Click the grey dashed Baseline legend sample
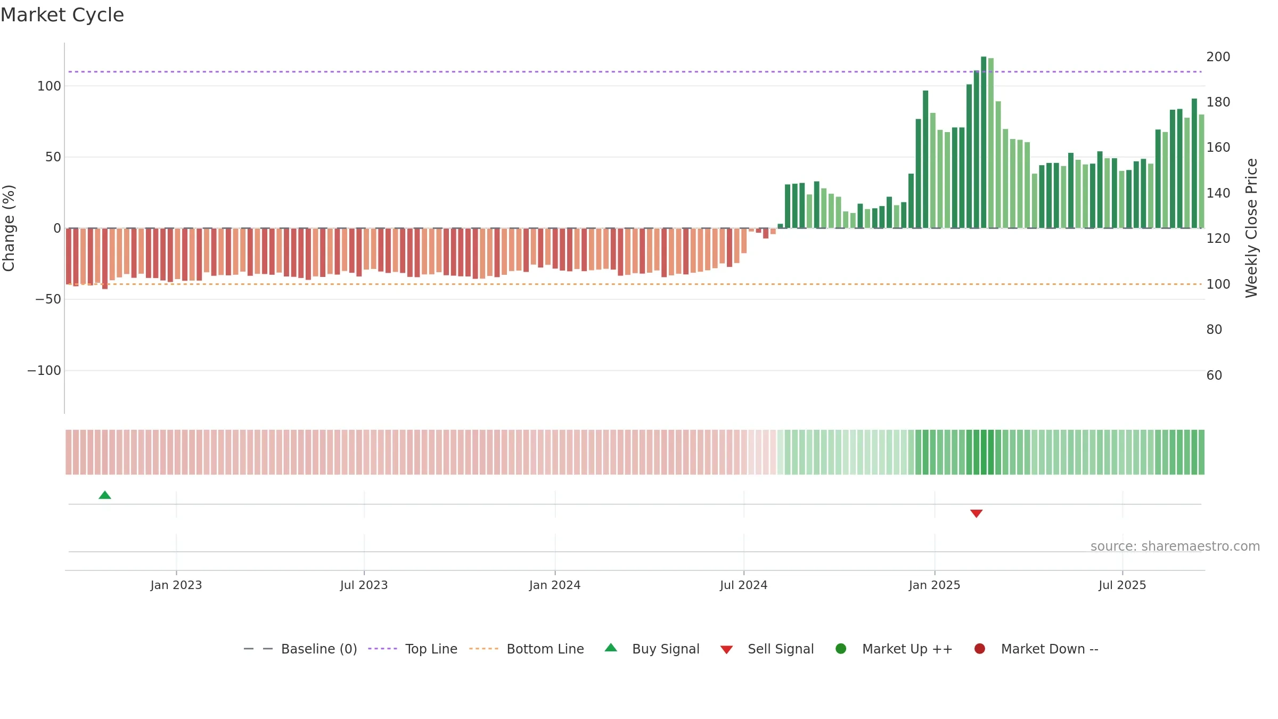 (x=258, y=649)
